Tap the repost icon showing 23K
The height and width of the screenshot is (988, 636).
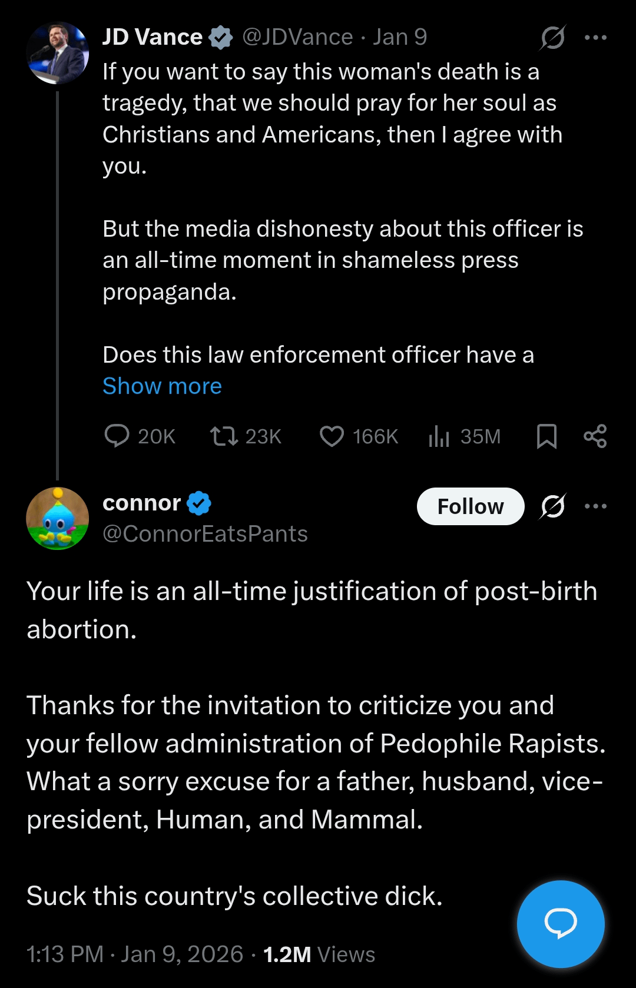point(224,436)
